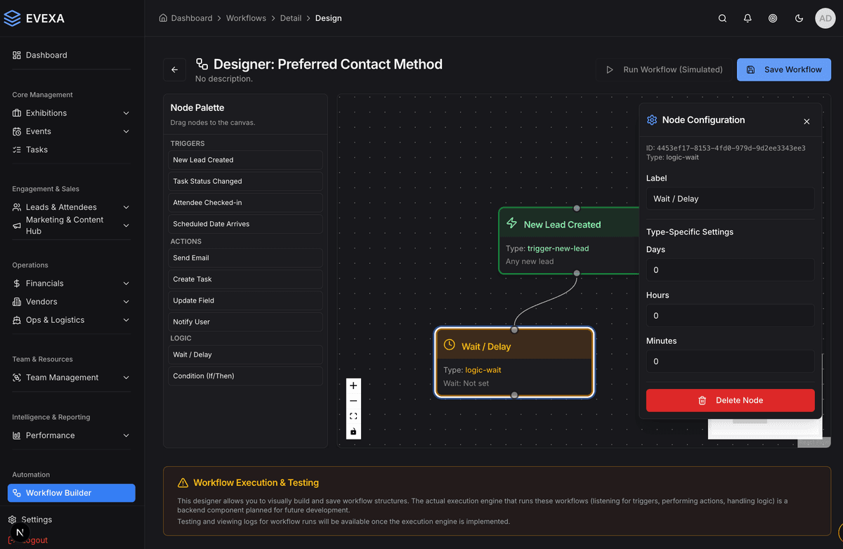Zoom in on the canvas with plus icon

tap(353, 385)
